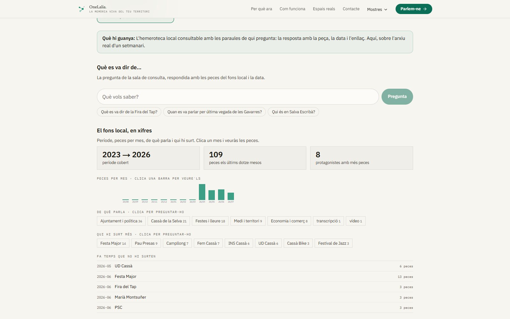Click the 8 protagonistes stat card
The height and width of the screenshot is (319, 510).
click(361, 158)
